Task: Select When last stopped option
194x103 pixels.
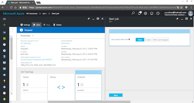Action: pyautogui.click(x=161, y=40)
